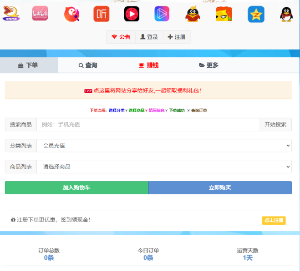Click the 登录 login button
Viewport: 300px width, 271px height.
[x=149, y=37]
